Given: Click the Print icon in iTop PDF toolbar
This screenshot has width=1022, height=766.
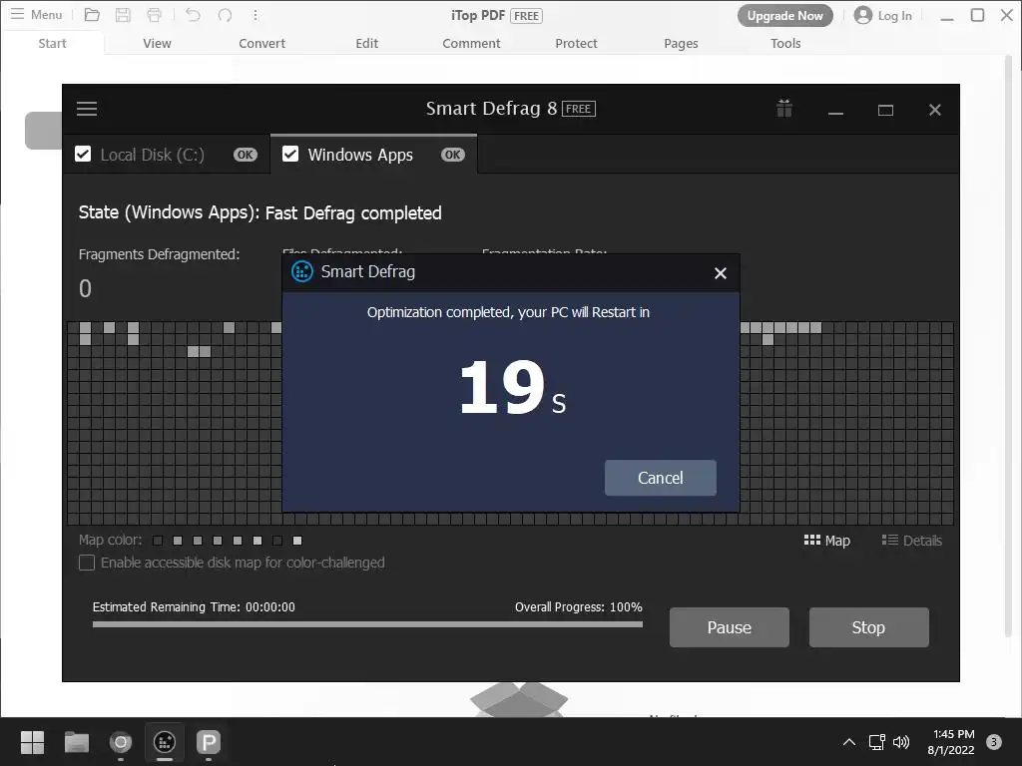Looking at the screenshot, I should tap(154, 14).
